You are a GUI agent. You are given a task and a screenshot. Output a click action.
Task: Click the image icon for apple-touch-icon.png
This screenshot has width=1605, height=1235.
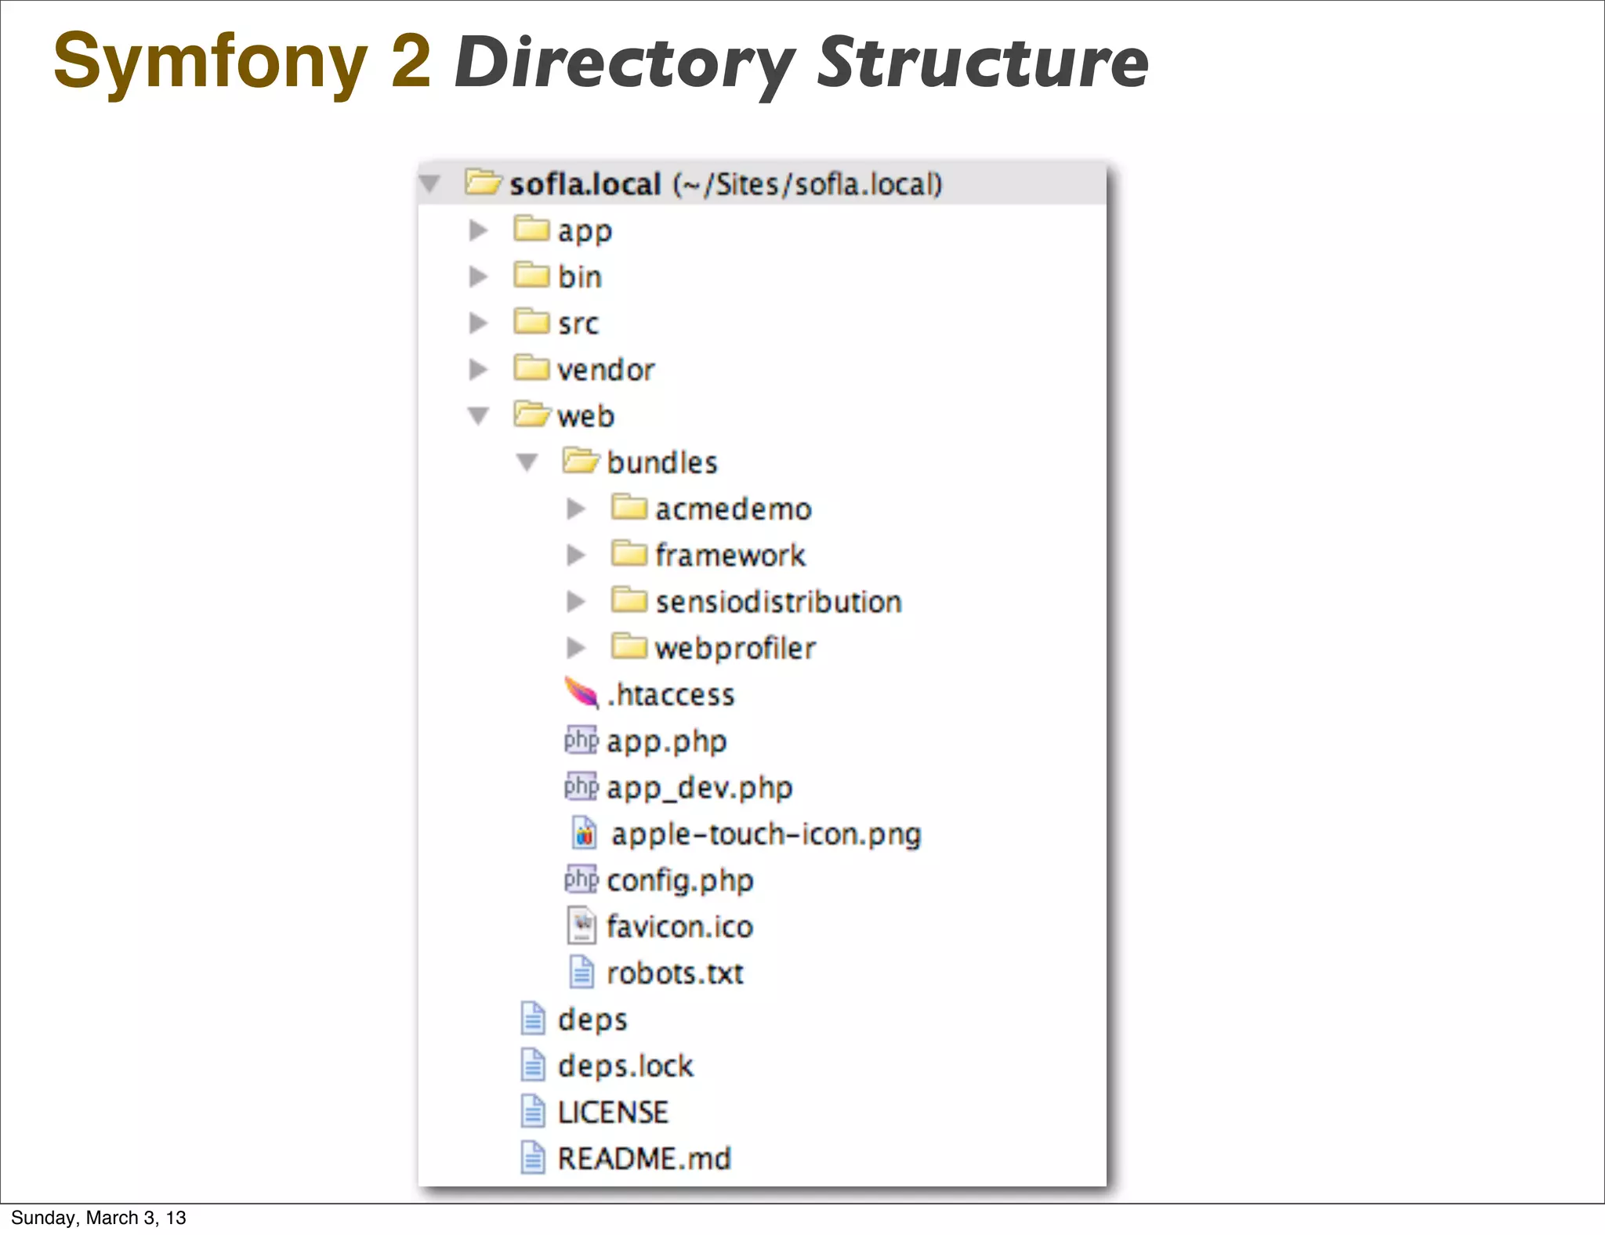(x=584, y=833)
